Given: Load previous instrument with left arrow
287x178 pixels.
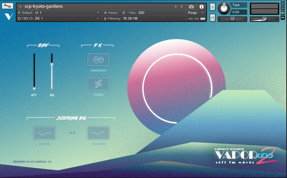Looking at the screenshot, I should [176, 7].
